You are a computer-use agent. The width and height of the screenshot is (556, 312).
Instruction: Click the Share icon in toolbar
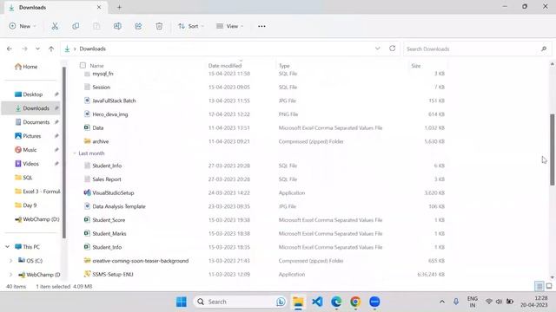pos(138,26)
